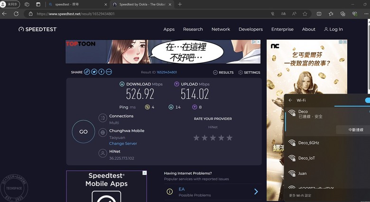Open result ID 16529434801 link
Image resolution: width=370 pixels, height=202 pixels.
pos(167,72)
